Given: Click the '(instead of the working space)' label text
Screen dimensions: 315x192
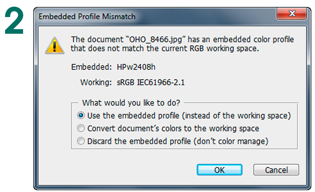Looking at the screenshot, I should (x=238, y=116).
